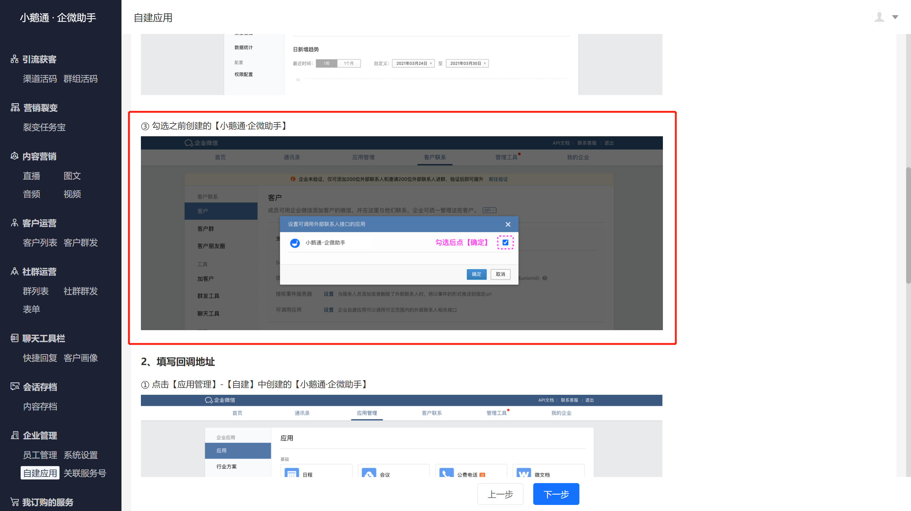Click the user avatar icon

pyautogui.click(x=879, y=17)
